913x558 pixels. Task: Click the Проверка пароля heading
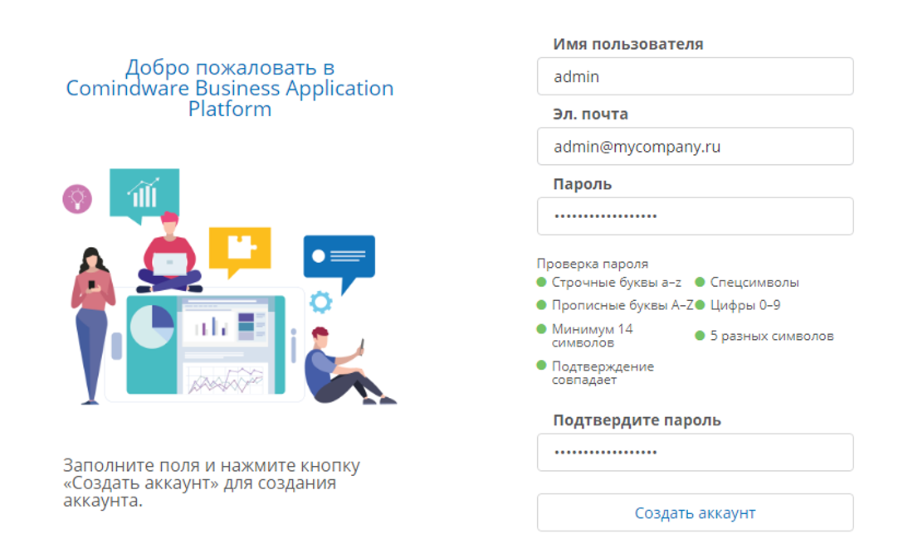point(592,264)
